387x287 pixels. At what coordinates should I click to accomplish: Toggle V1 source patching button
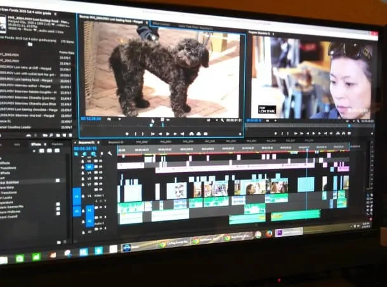coord(77,197)
